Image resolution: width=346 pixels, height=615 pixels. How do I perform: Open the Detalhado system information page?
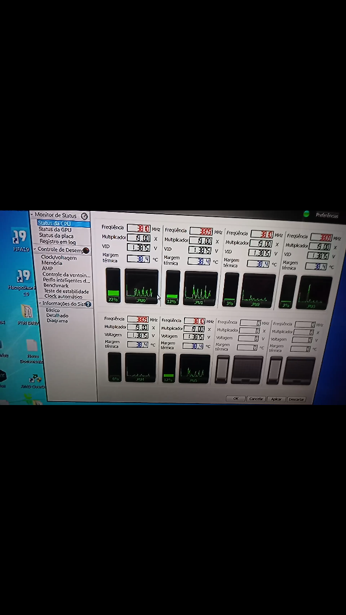coord(57,315)
